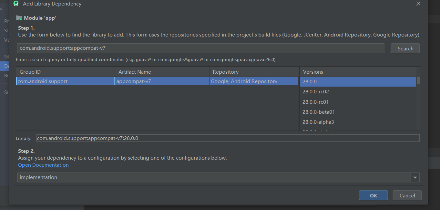Select the com.android.support group ID cell
This screenshot has height=210, width=440.
tap(66, 81)
